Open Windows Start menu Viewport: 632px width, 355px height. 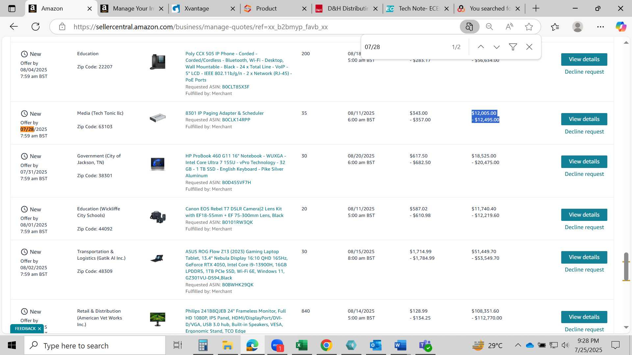coord(12,345)
